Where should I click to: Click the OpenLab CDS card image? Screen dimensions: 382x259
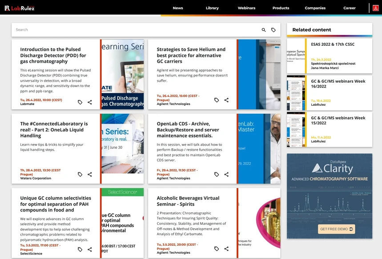259,148
